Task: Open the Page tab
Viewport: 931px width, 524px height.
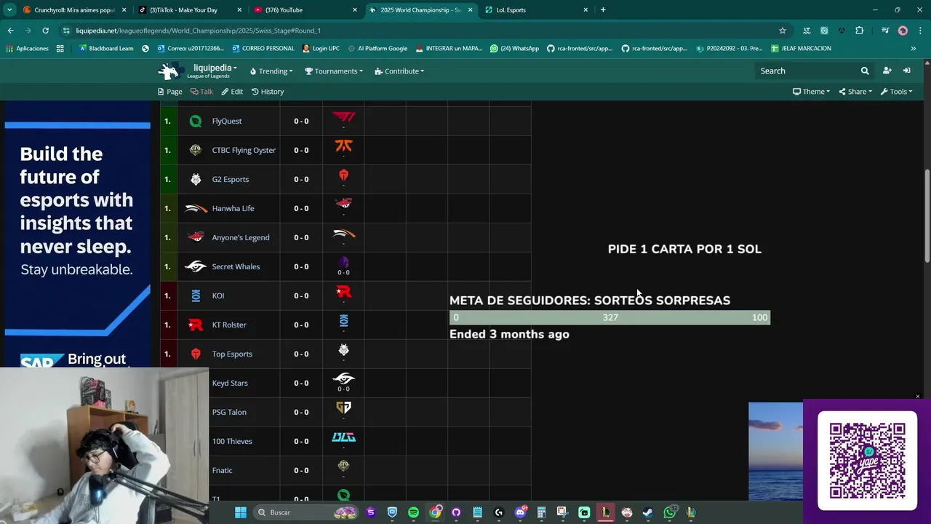Action: 169,92
